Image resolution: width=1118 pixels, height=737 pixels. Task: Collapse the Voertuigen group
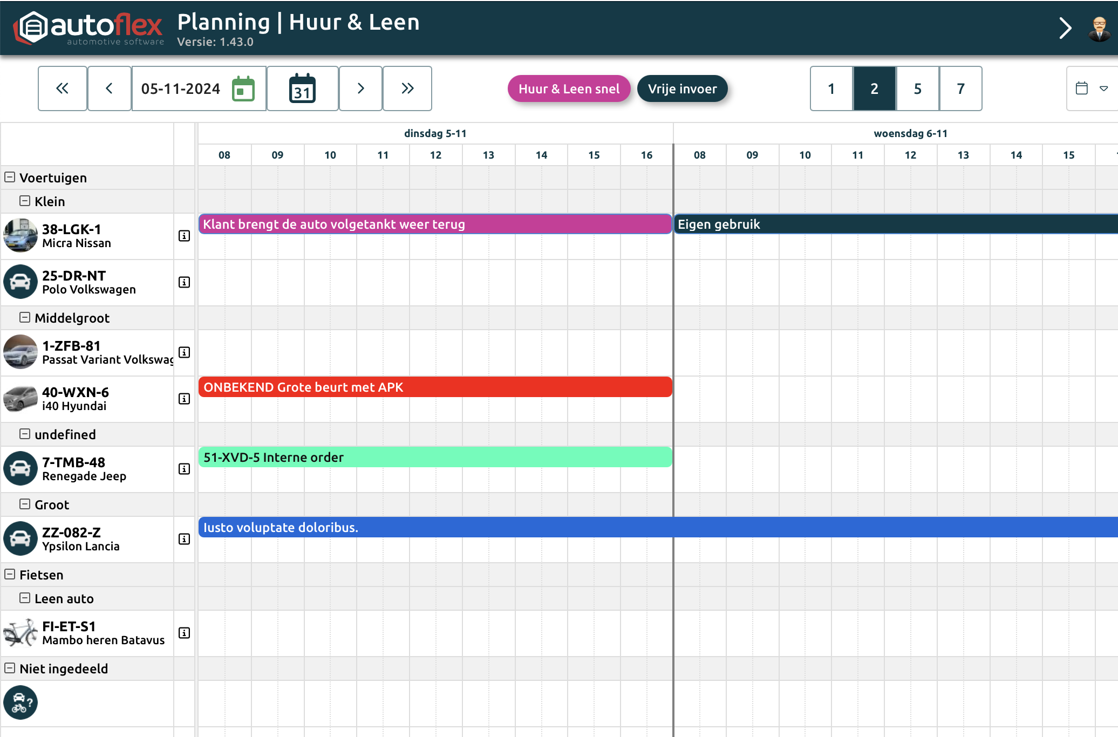[x=10, y=177]
